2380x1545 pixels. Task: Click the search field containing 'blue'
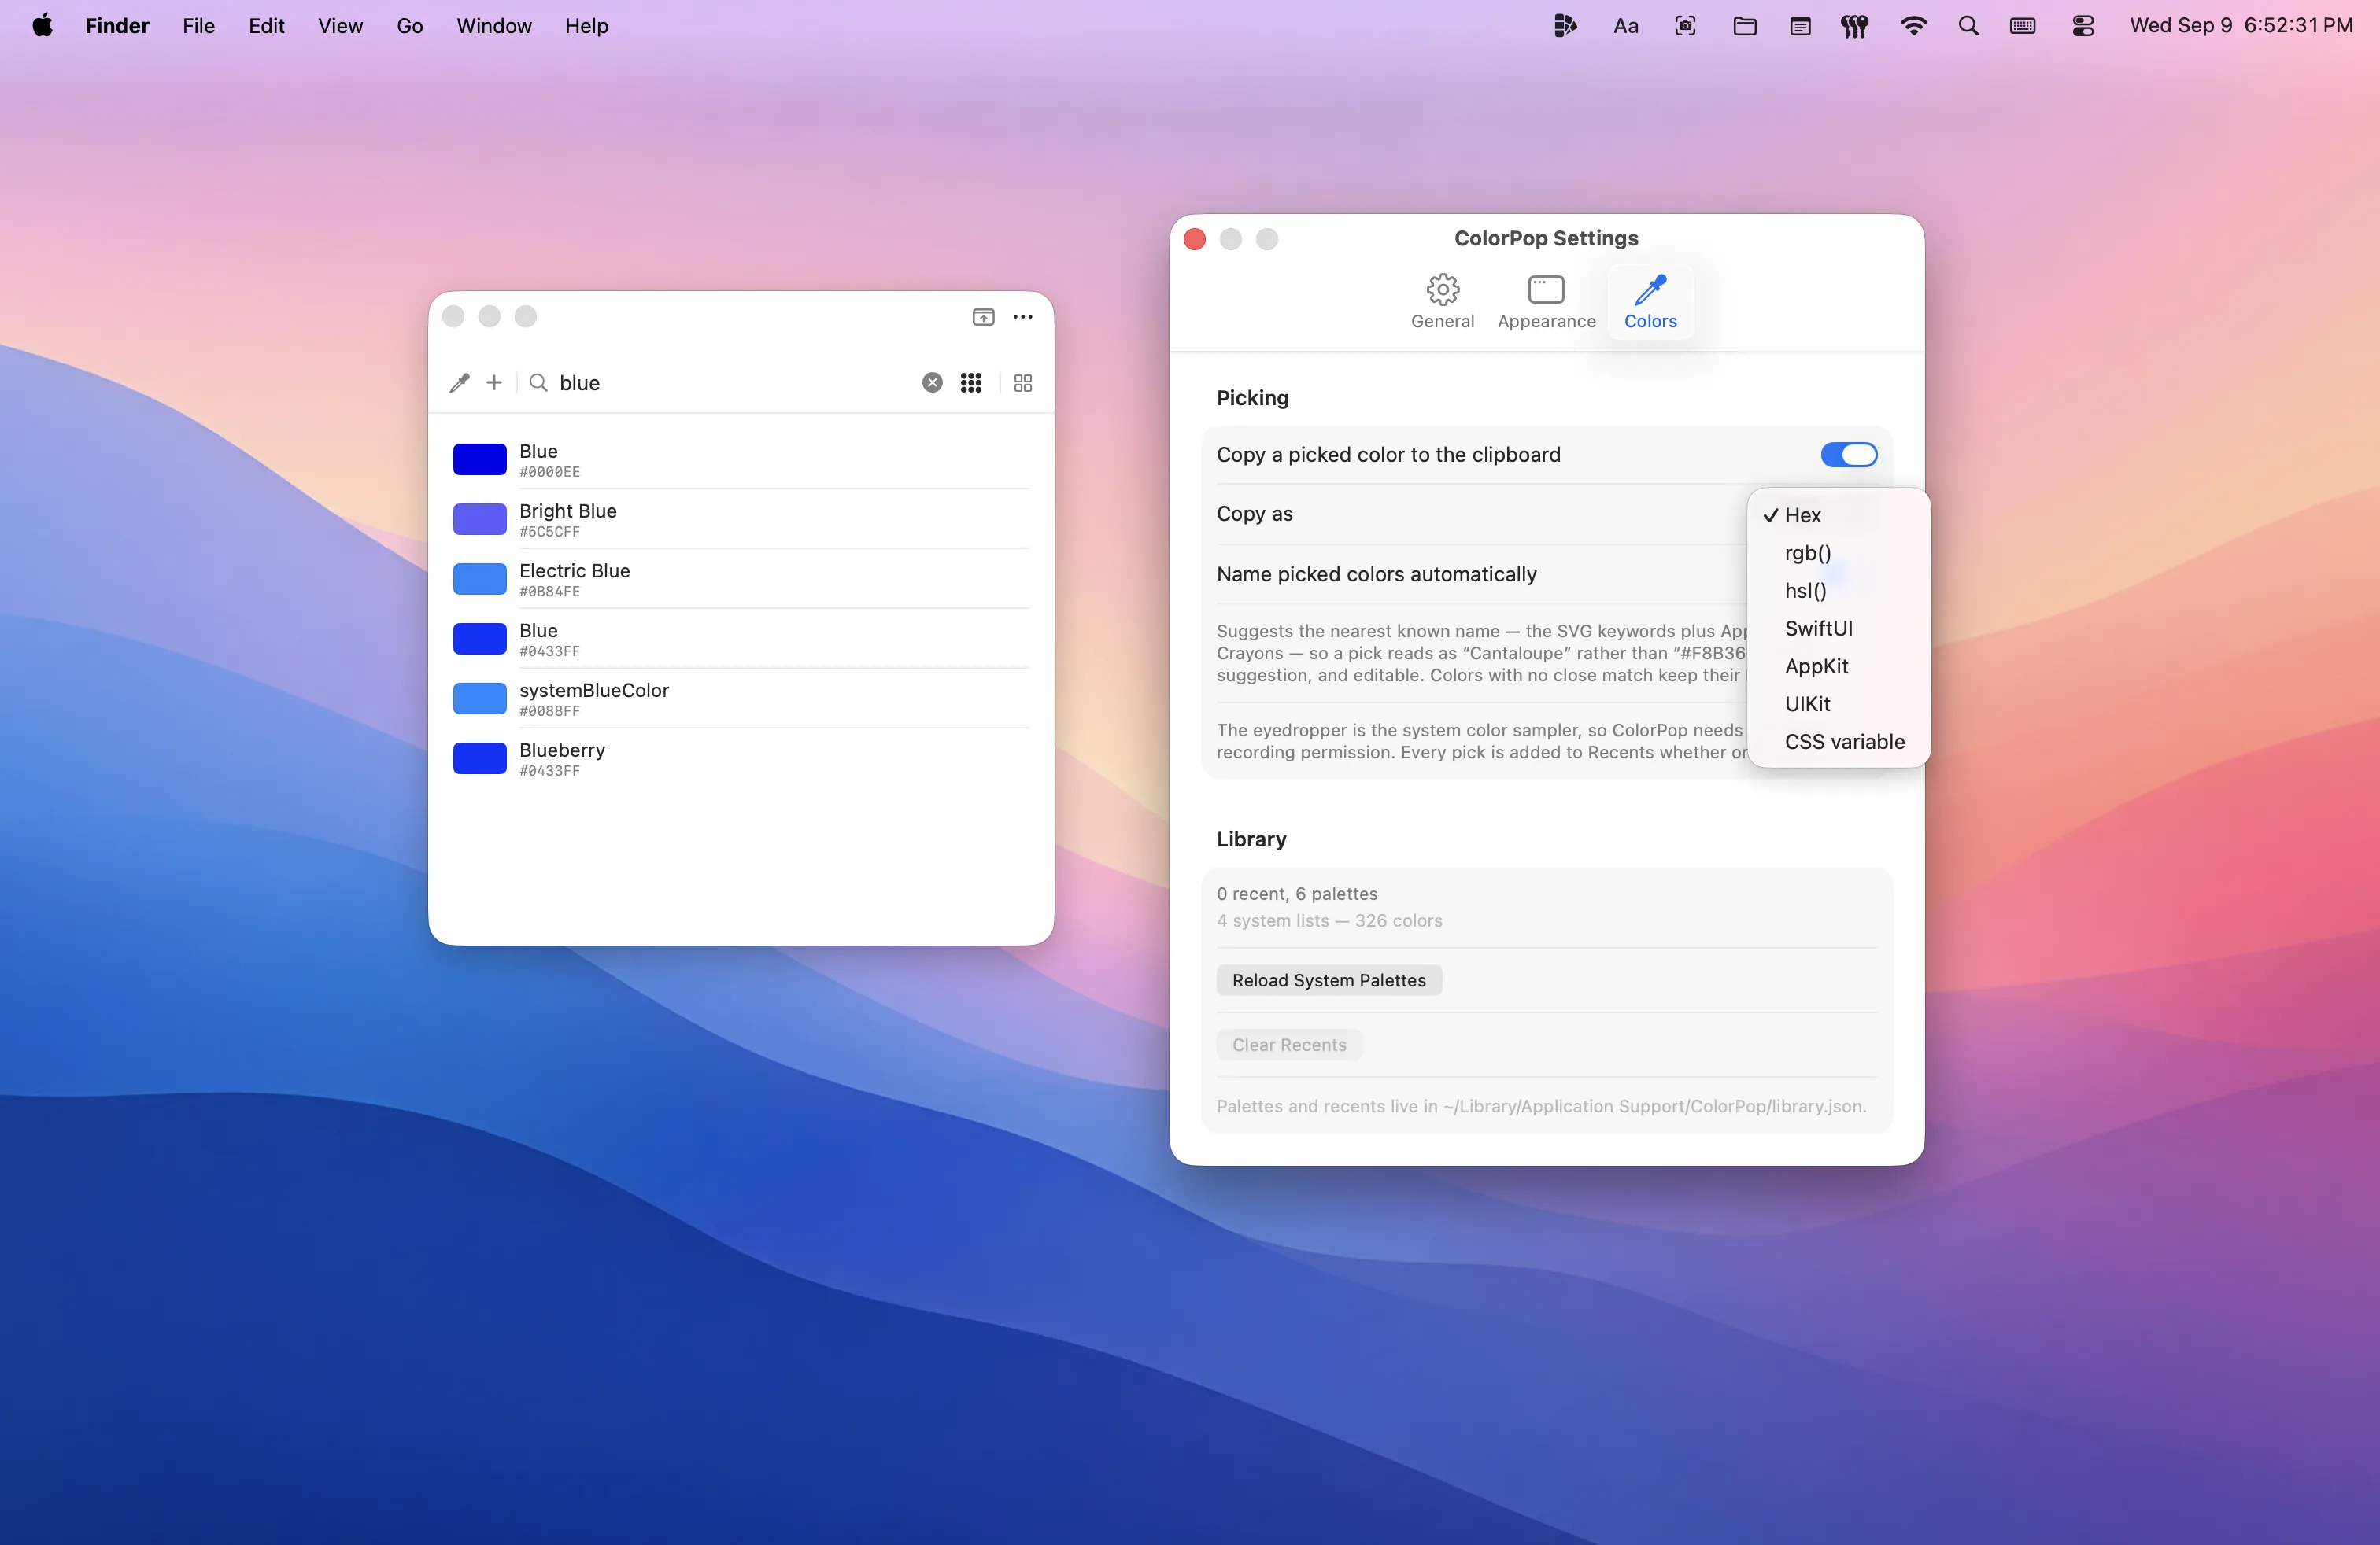tap(735, 383)
